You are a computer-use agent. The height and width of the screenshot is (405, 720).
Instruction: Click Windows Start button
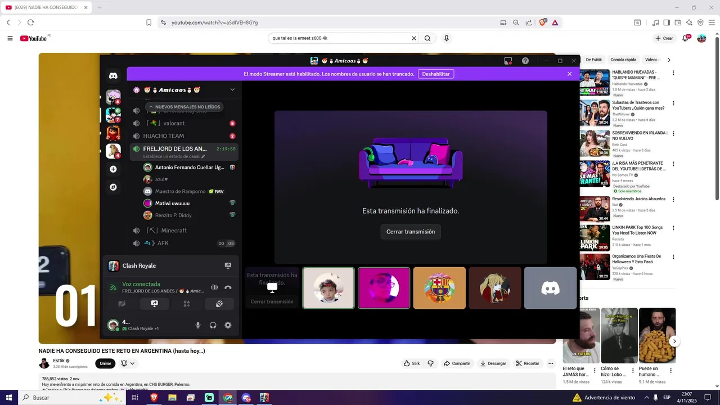click(8, 398)
